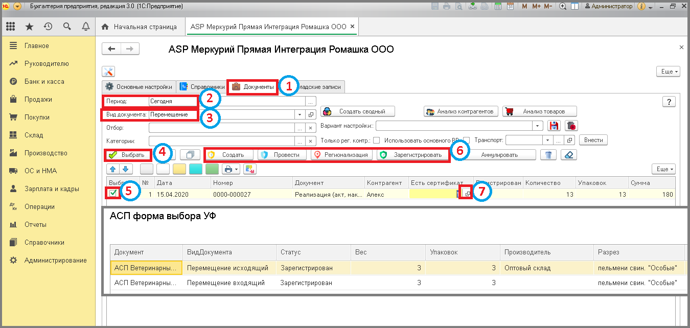Click Анализ товаров button

(x=540, y=111)
